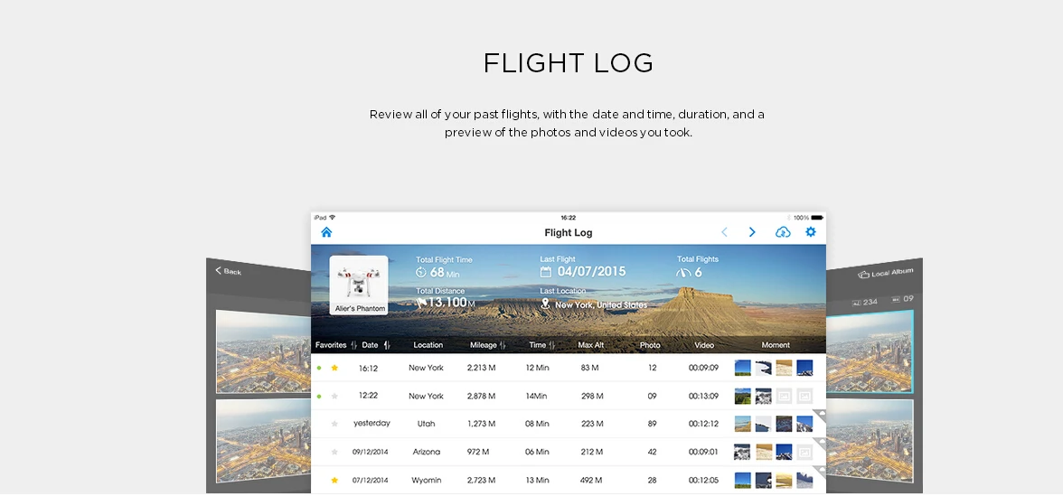Open third moment thumbnail of the Utah flight
Screen dimensions: 1063x496
[784, 424]
